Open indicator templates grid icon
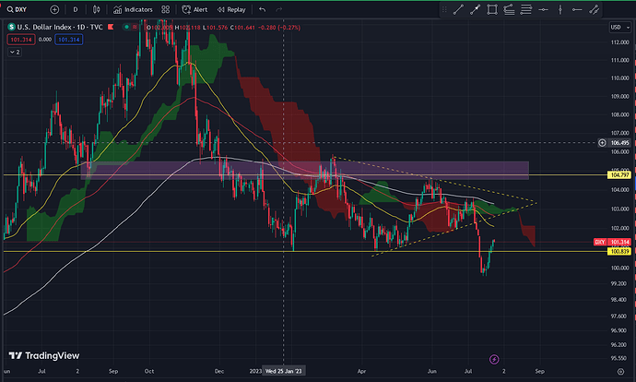This screenshot has width=636, height=382. tap(166, 9)
